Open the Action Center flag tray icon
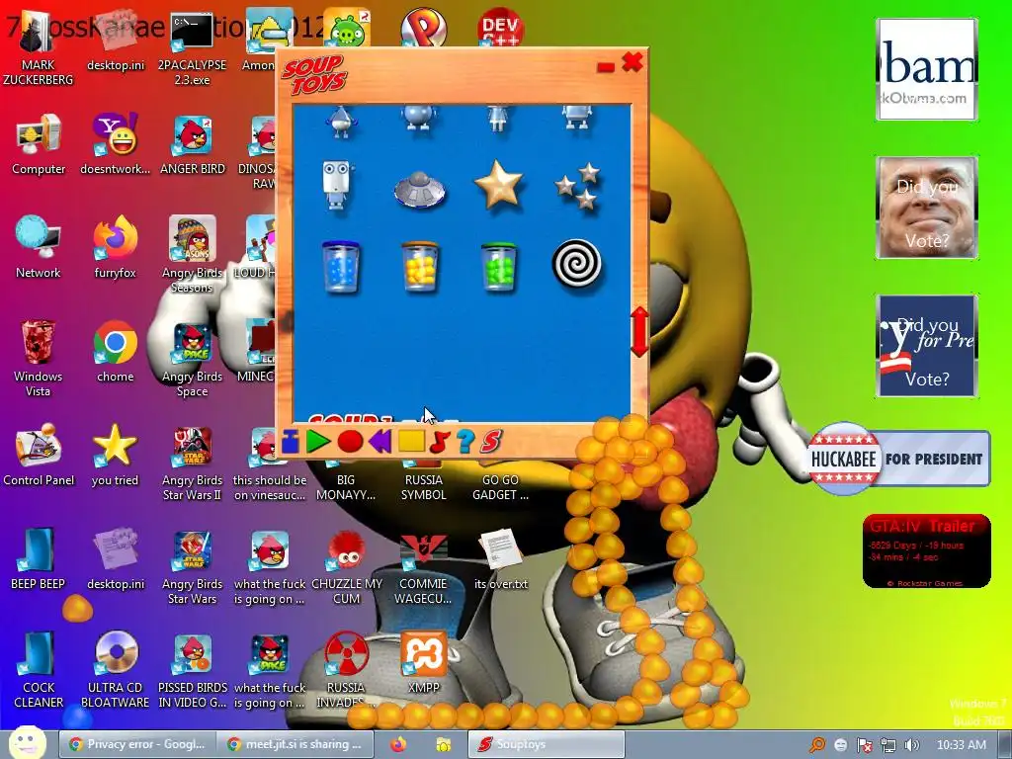This screenshot has height=759, width=1012. (x=864, y=745)
